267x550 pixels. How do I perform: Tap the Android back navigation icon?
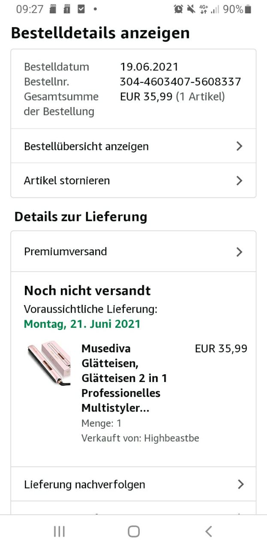pyautogui.click(x=209, y=532)
